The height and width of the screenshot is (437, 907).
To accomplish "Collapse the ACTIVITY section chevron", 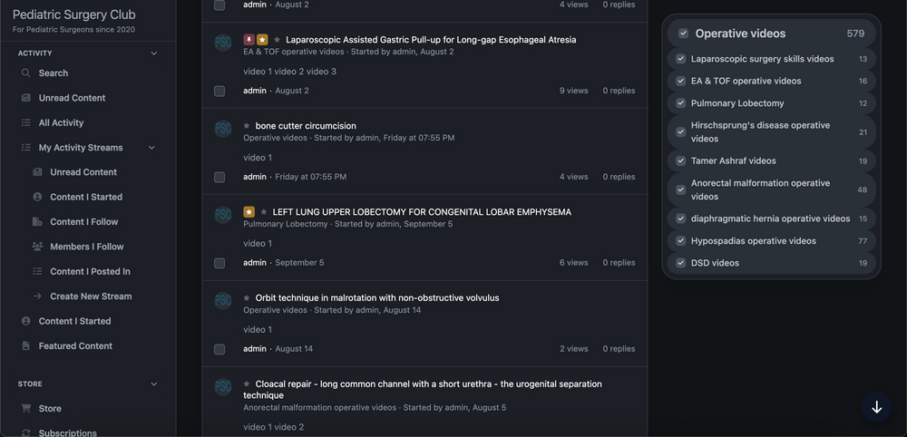I will pos(154,53).
